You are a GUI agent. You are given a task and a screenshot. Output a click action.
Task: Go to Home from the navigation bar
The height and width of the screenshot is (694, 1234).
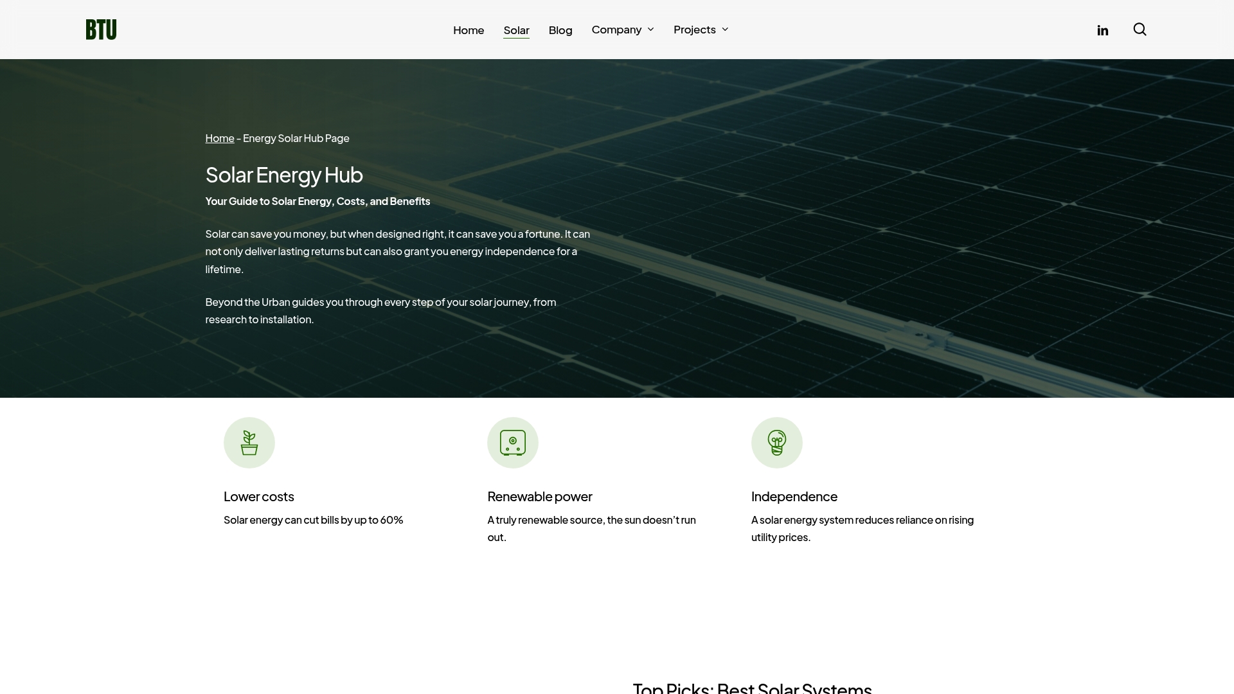pyautogui.click(x=469, y=30)
